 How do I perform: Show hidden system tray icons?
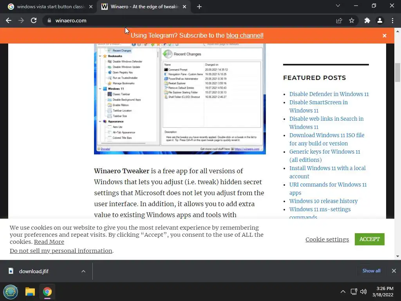coord(343,292)
